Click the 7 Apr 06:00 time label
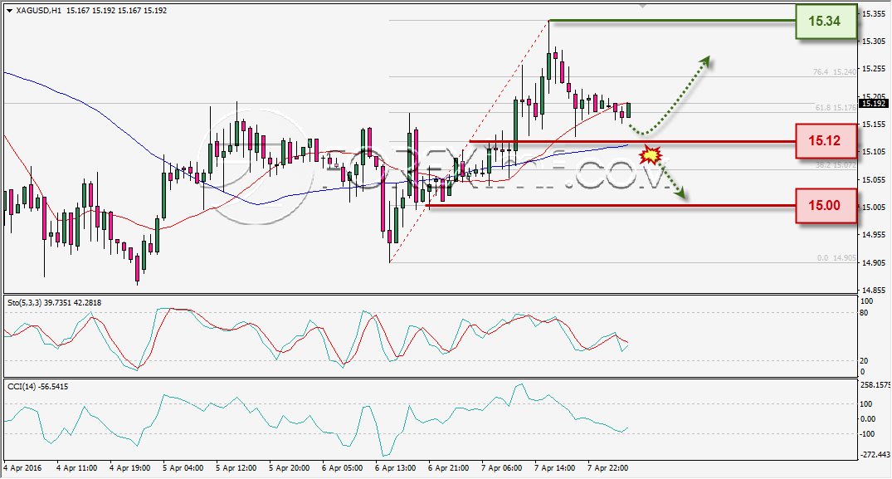The image size is (892, 479). 501,468
